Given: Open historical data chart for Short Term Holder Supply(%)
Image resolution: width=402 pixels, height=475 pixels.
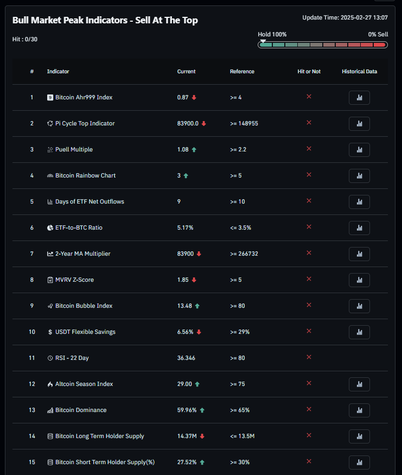Looking at the screenshot, I should (x=359, y=463).
